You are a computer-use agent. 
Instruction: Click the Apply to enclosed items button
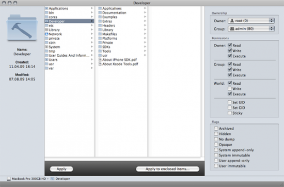pyautogui.click(x=167, y=169)
